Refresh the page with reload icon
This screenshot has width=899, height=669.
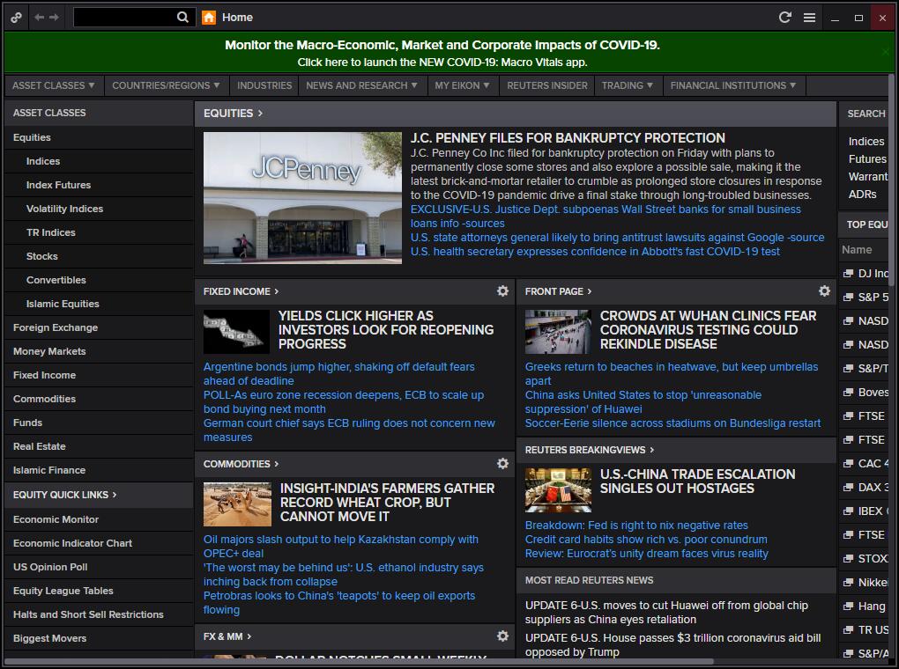pos(785,18)
